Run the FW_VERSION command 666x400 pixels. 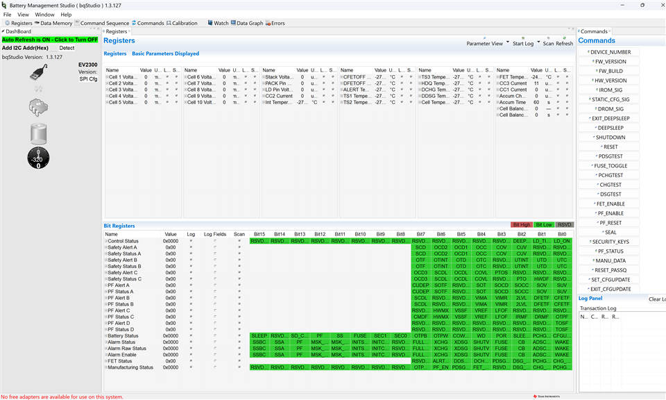click(x=608, y=61)
